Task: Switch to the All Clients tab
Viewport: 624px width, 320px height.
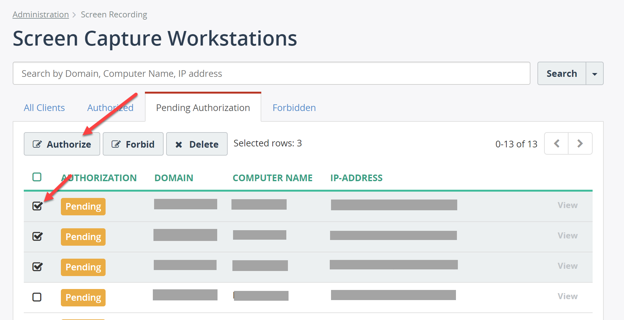Action: (44, 108)
